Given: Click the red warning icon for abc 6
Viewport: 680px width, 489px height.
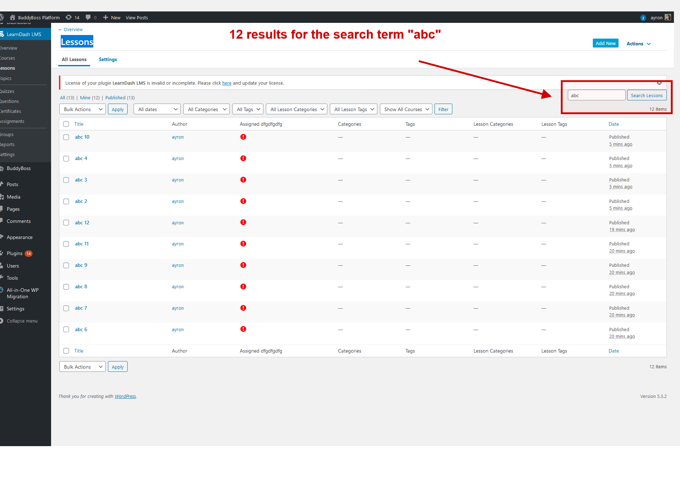Looking at the screenshot, I should point(243,329).
